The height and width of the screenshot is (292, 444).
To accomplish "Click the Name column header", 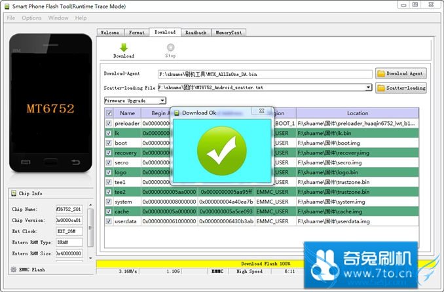I will point(127,113).
